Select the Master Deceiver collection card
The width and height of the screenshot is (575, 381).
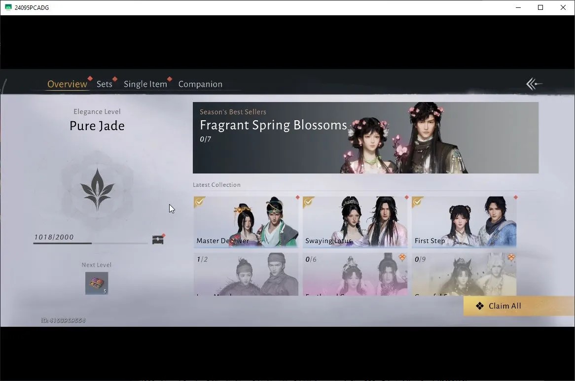pos(246,222)
